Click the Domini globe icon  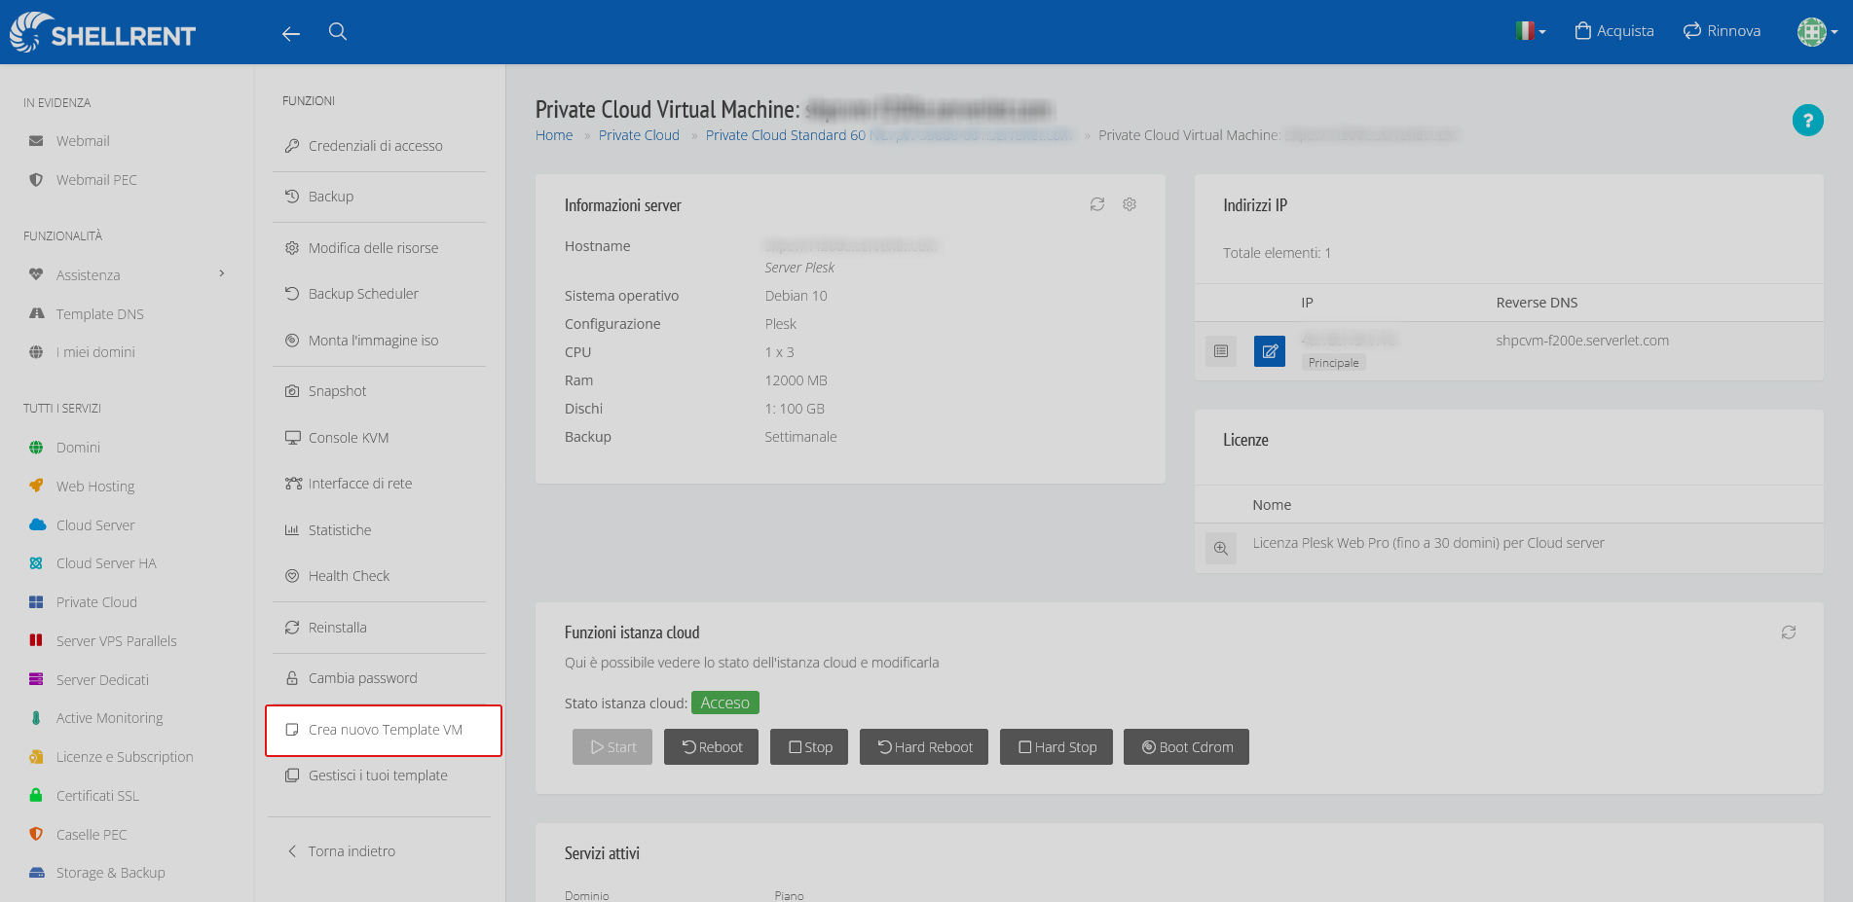pos(36,448)
